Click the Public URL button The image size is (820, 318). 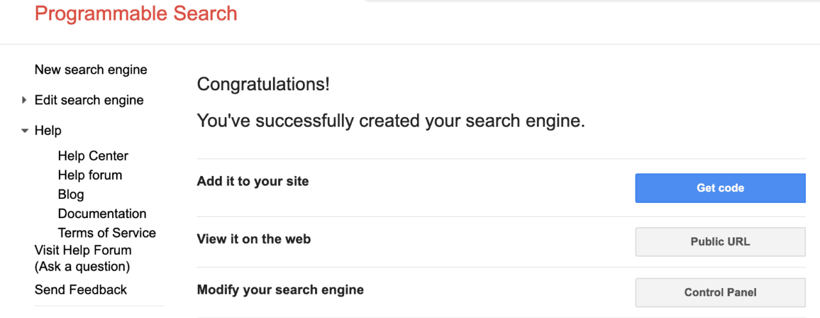coord(720,242)
